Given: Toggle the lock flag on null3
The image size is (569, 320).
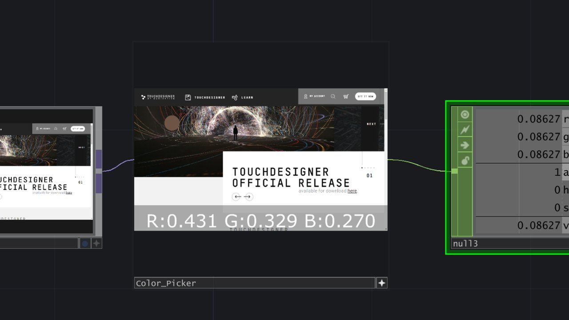Looking at the screenshot, I should point(465,160).
